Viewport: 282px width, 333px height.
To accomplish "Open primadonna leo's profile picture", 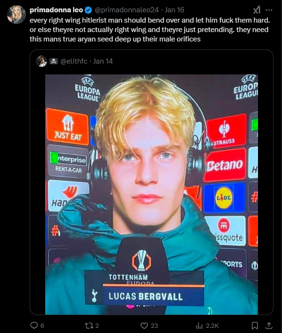I will [x=16, y=15].
